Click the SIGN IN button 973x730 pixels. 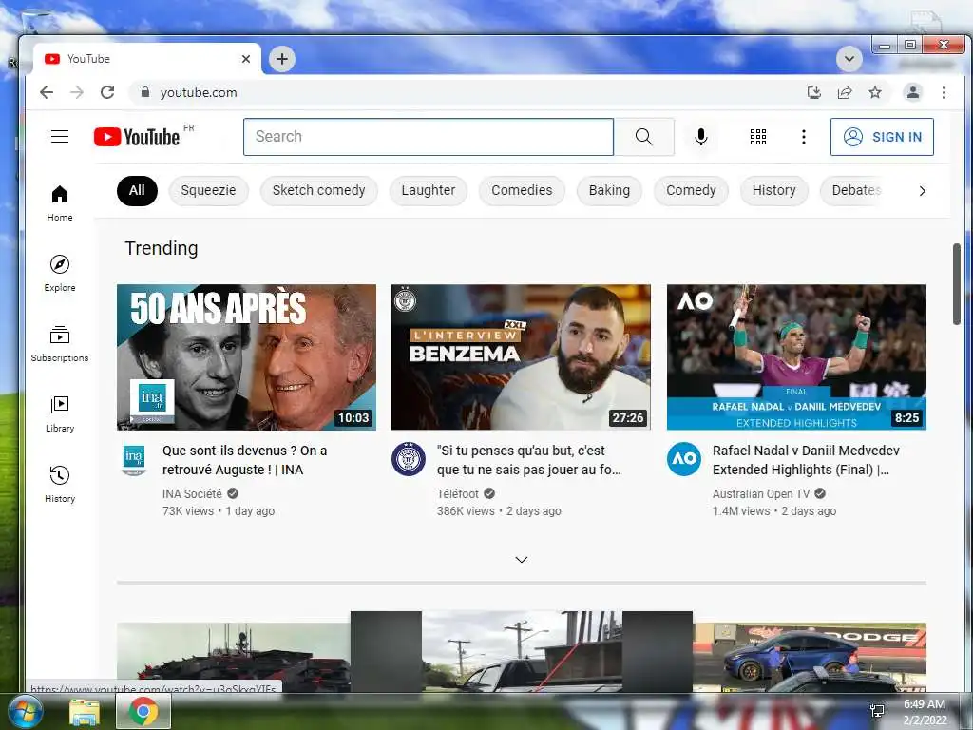pos(882,137)
